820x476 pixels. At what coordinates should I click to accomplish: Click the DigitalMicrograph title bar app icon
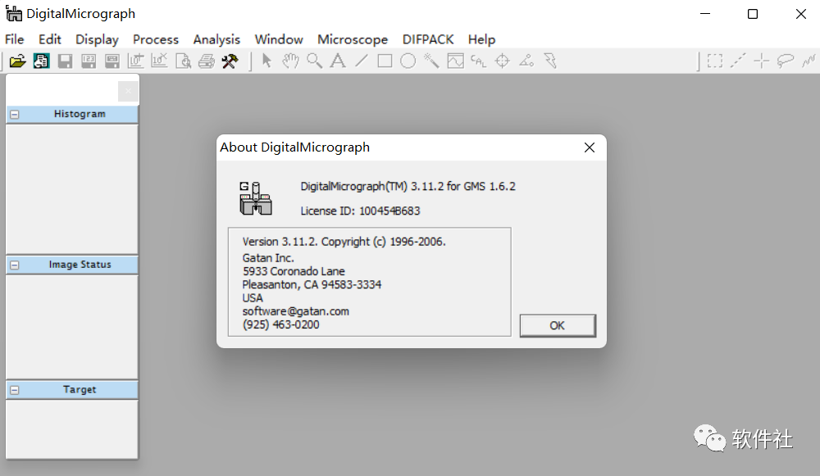(x=14, y=14)
